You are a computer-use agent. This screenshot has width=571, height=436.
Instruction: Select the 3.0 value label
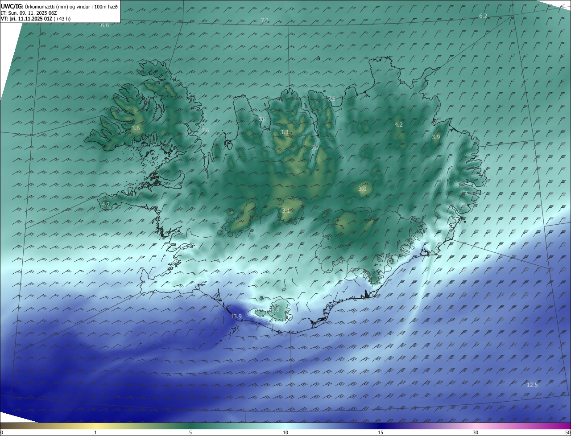[x=362, y=189]
